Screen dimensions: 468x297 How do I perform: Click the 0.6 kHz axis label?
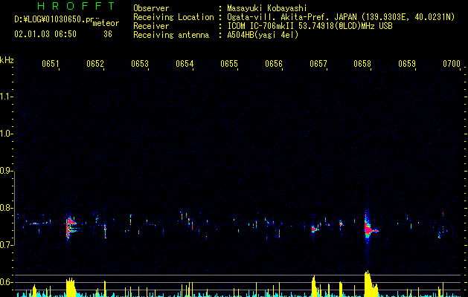tap(6, 282)
